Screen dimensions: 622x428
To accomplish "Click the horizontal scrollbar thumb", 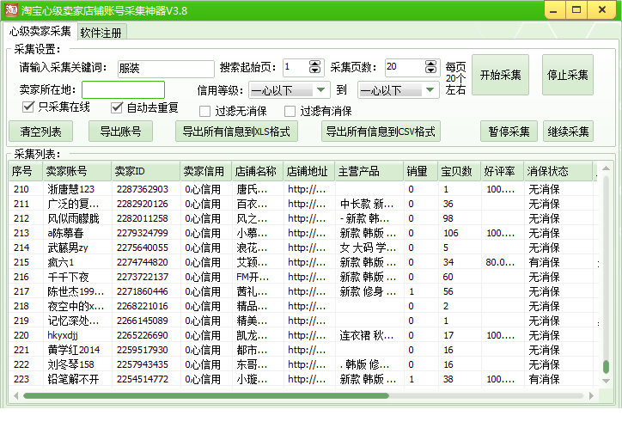I will 206,396.
